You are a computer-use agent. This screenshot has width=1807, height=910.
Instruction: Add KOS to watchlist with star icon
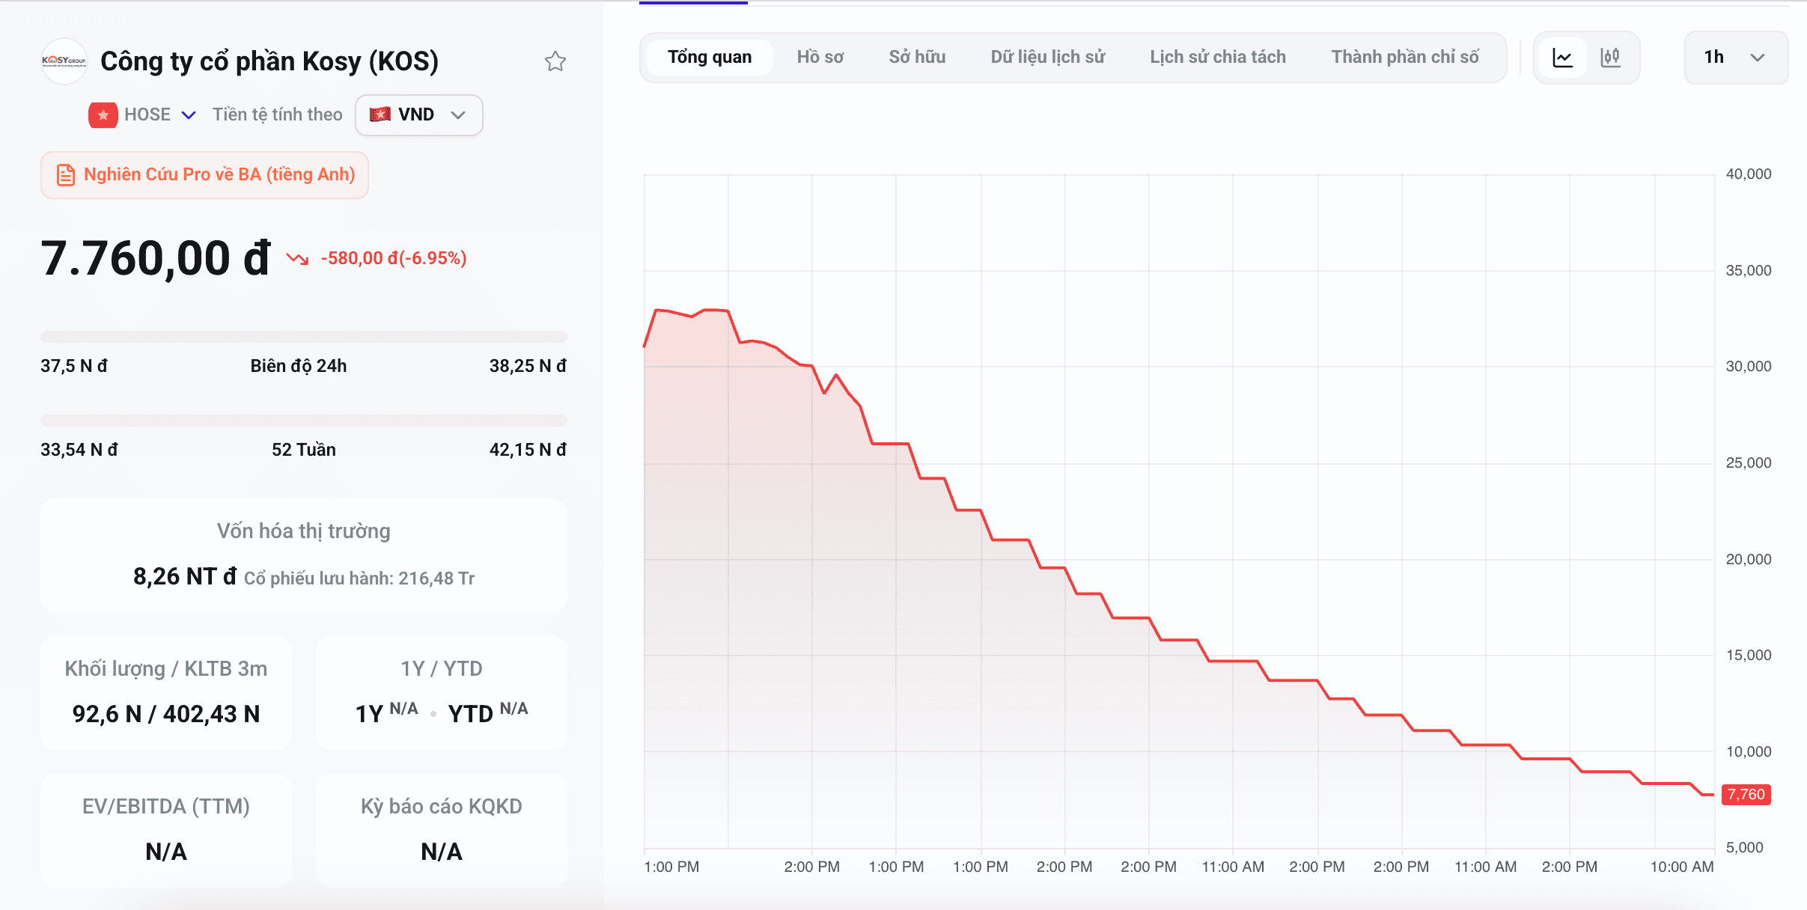click(x=555, y=61)
